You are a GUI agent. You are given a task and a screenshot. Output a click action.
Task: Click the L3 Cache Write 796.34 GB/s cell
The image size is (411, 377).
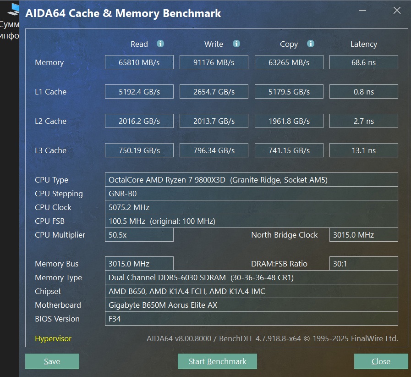click(x=214, y=150)
